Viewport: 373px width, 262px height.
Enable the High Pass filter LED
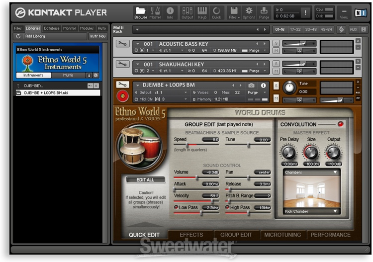(x=227, y=207)
